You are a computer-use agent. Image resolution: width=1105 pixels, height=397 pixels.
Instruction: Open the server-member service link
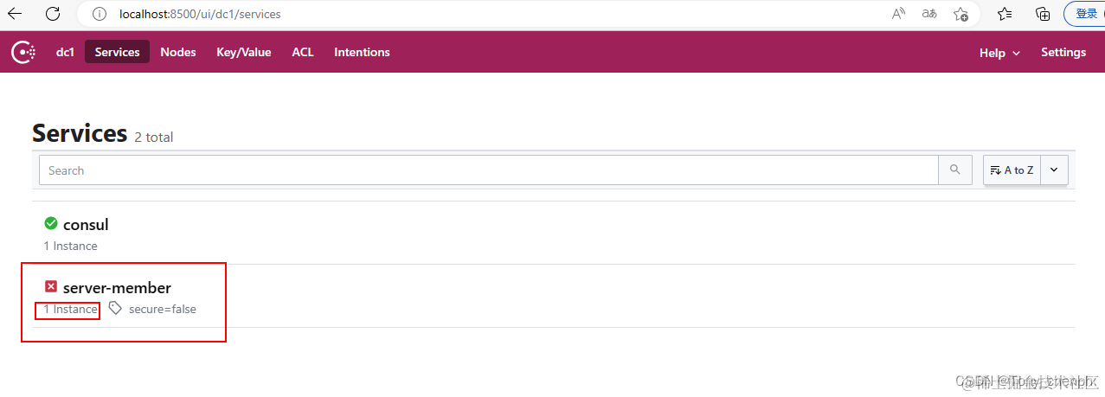pos(117,288)
